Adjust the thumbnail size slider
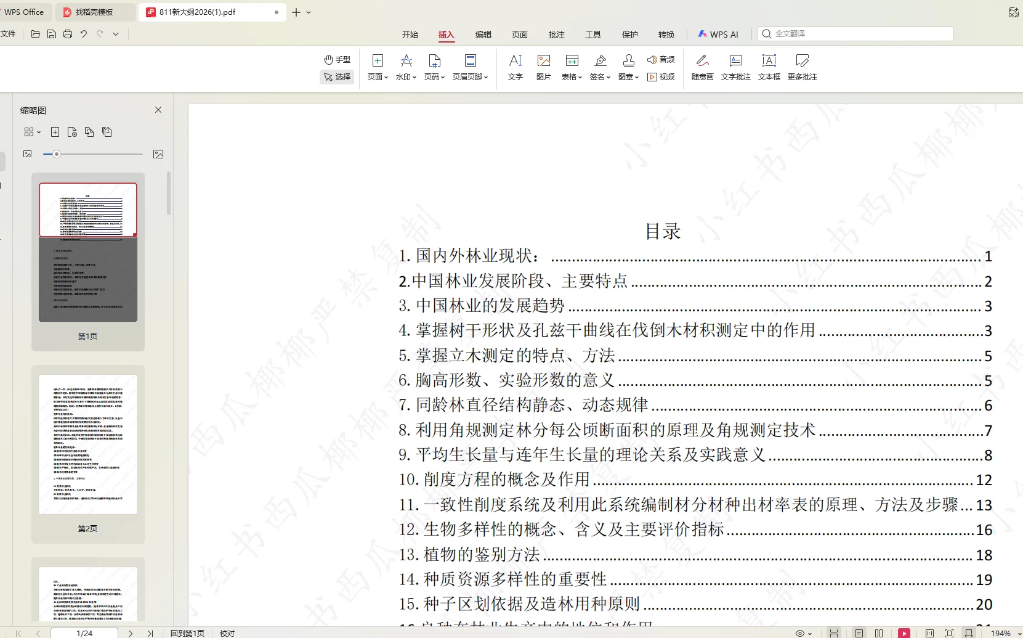The image size is (1023, 638). 57,154
